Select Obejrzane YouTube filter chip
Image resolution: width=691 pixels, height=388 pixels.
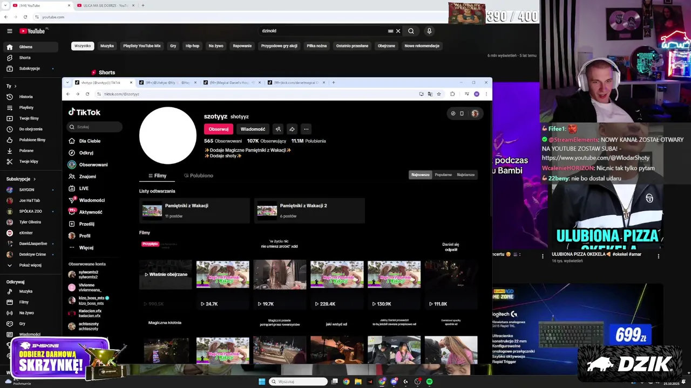tap(386, 46)
